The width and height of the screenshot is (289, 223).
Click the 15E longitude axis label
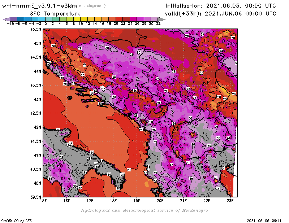click(43, 201)
